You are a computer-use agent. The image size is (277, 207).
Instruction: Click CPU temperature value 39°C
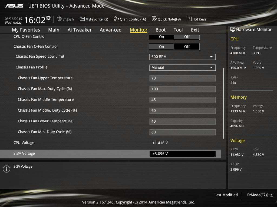click(256, 53)
